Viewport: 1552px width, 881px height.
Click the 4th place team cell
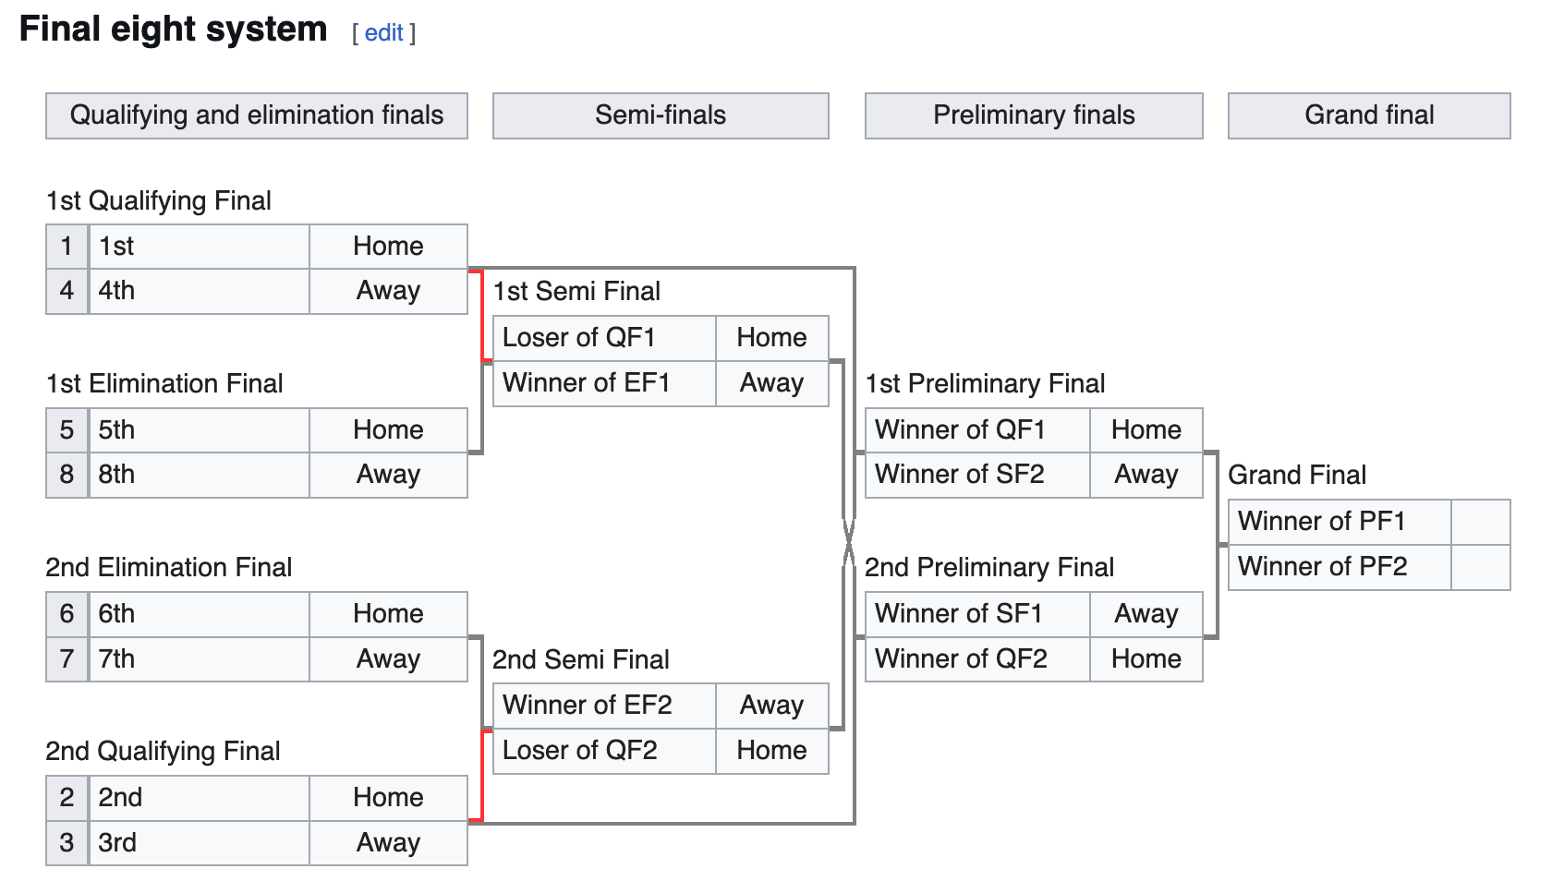(199, 291)
